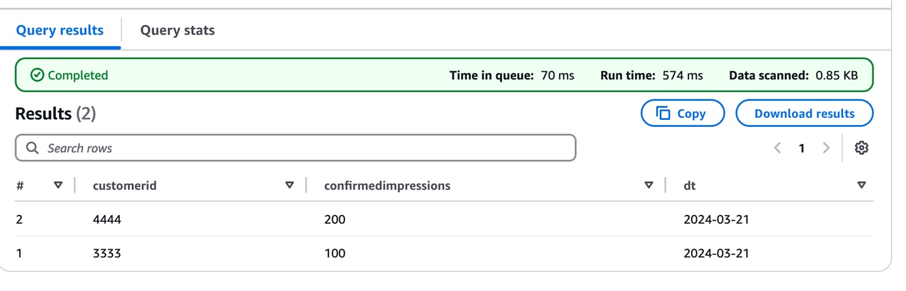Click the Completed status checkmark icon

[37, 75]
